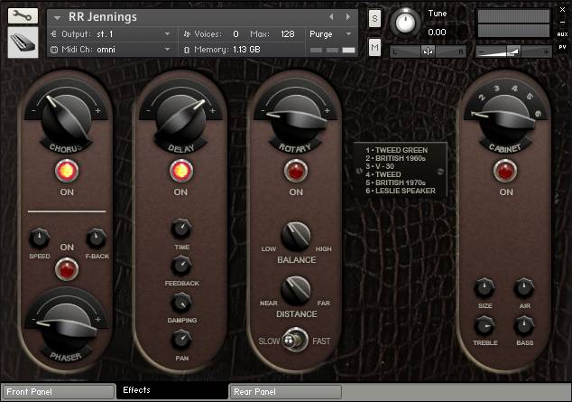
Task: Toggle the Rotary ON light
Action: (296, 171)
